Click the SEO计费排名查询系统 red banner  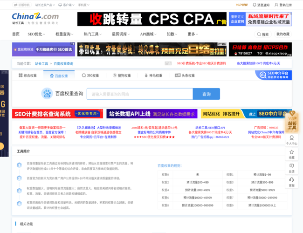57,114
